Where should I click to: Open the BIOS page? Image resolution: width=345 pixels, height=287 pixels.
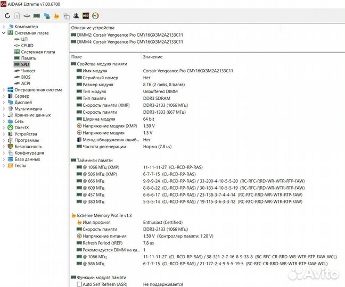pos(26,77)
